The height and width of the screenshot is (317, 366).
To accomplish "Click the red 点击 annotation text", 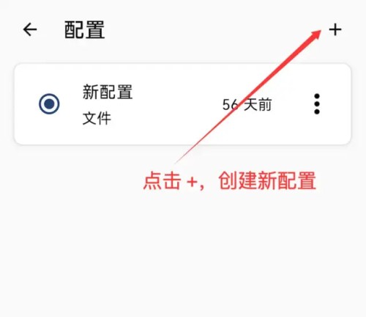I will tap(162, 181).
